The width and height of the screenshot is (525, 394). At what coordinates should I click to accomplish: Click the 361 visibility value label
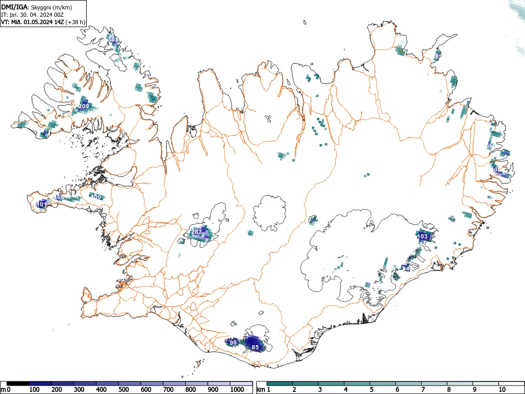[113, 39]
